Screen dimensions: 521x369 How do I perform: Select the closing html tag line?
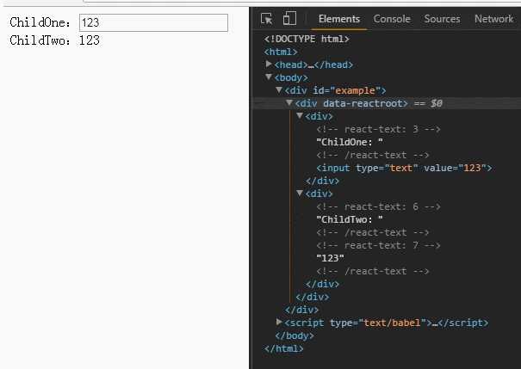(284, 348)
